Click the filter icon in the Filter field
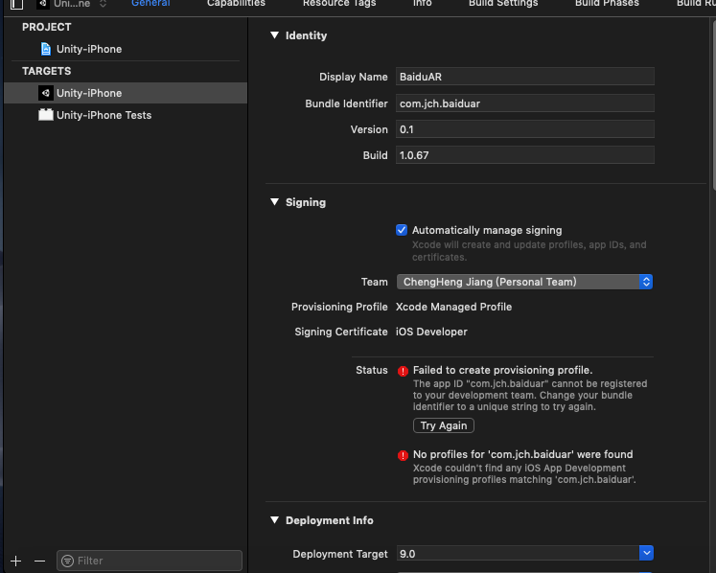The height and width of the screenshot is (573, 716). (x=68, y=561)
